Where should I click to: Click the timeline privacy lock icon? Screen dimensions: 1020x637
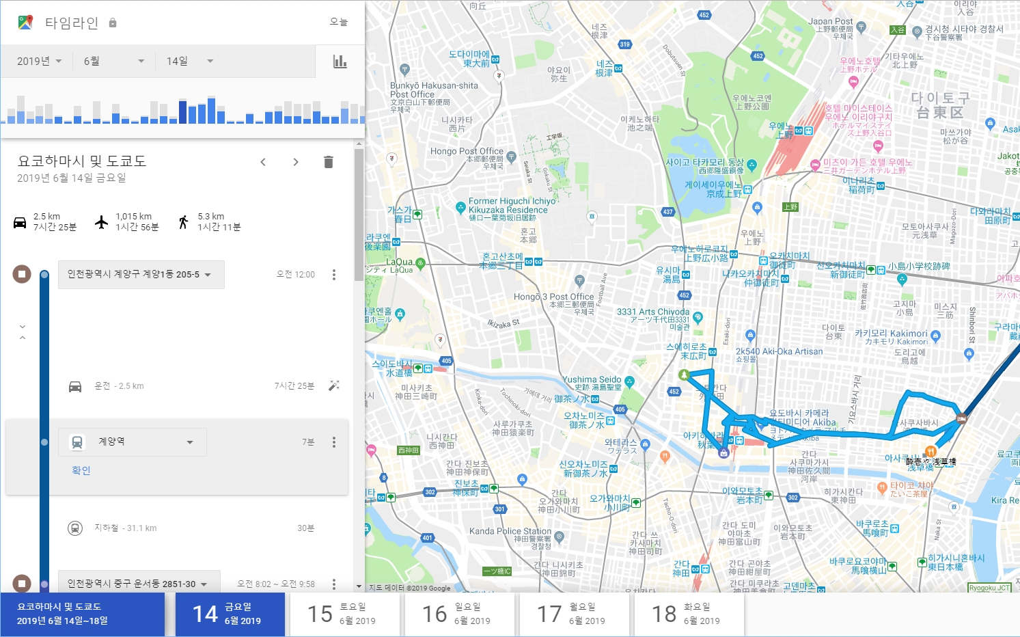pyautogui.click(x=113, y=23)
